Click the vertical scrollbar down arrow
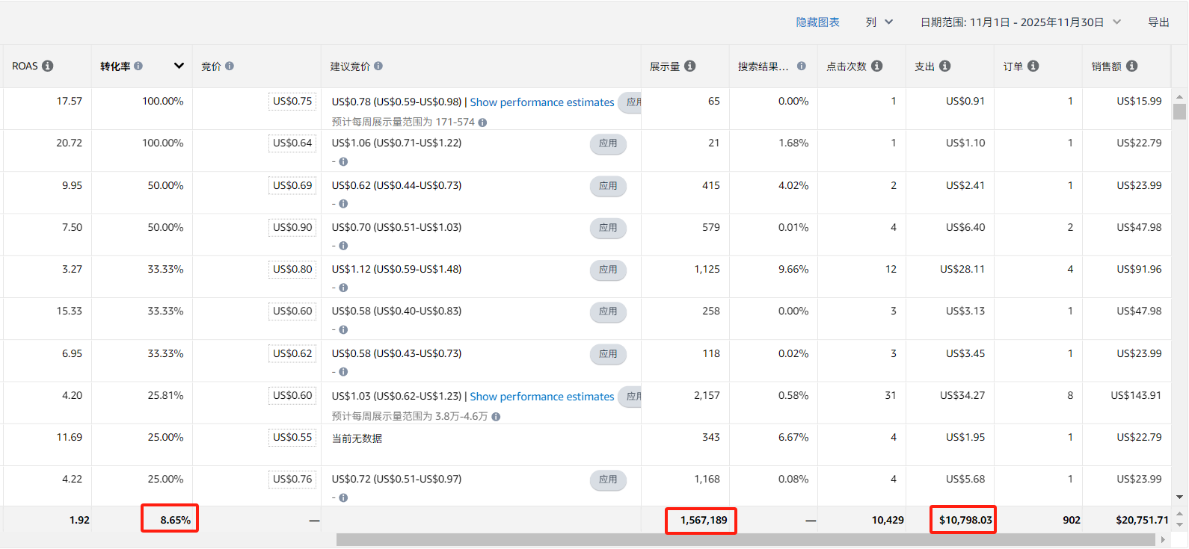 coord(1179,497)
